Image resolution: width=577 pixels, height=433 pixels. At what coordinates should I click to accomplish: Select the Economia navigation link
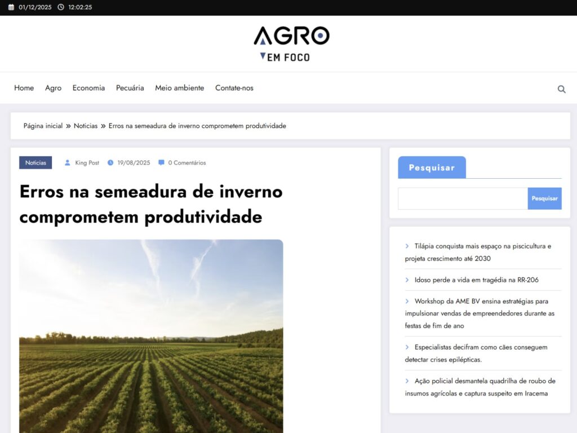[x=88, y=88]
